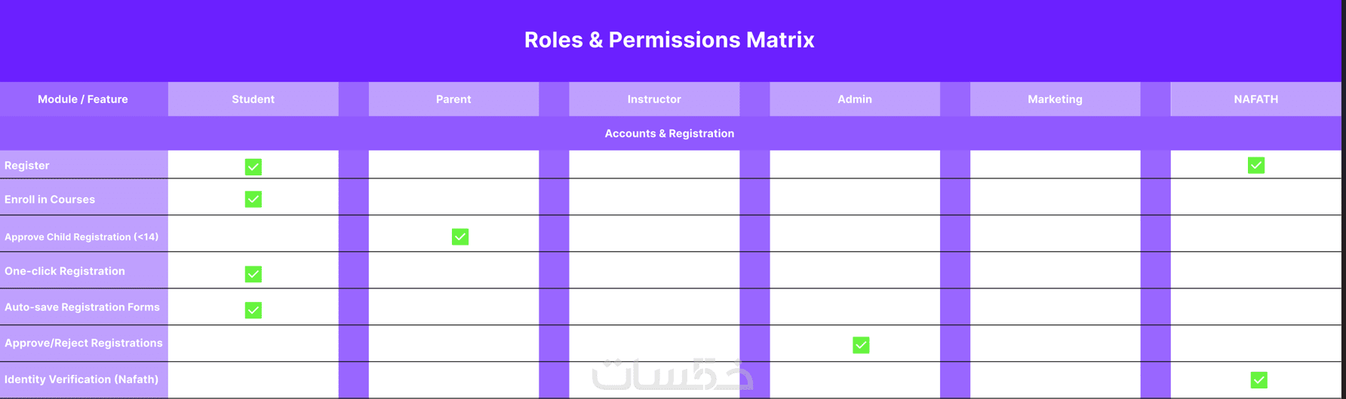Uncheck NAFATH for Identity Verification row
1346x399 pixels.
1258,380
